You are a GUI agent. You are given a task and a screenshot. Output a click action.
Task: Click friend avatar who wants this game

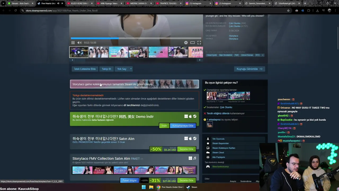click(x=210, y=124)
